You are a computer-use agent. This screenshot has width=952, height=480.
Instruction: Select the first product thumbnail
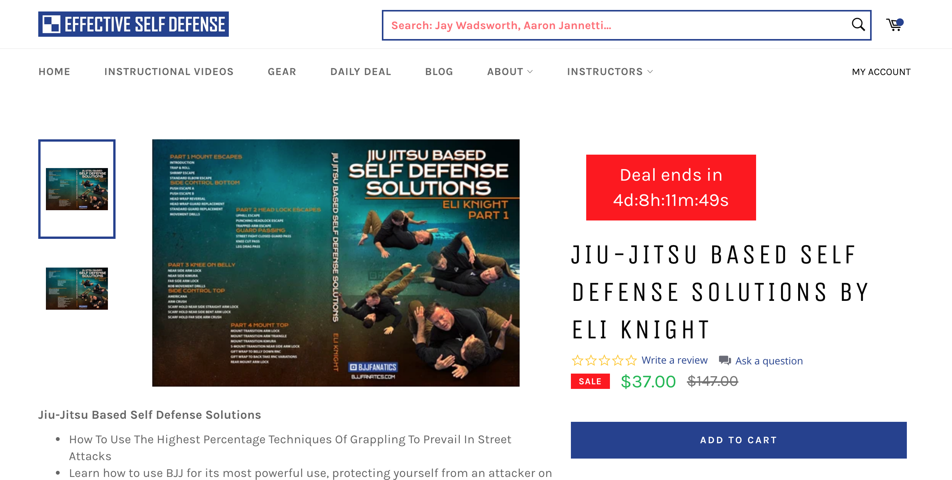pyautogui.click(x=77, y=189)
